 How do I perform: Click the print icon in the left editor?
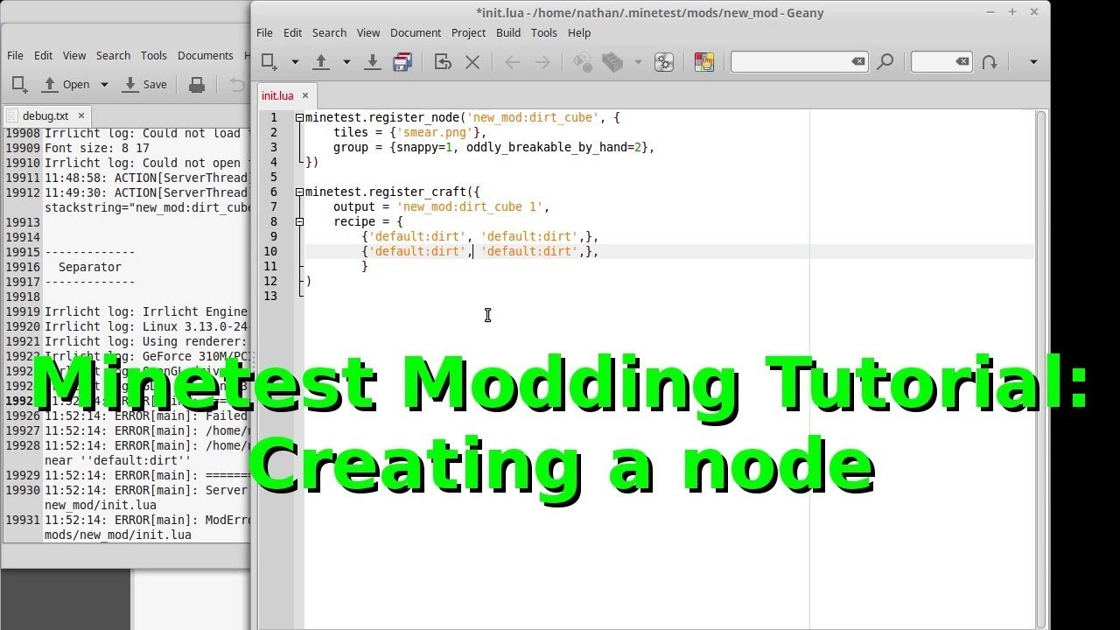point(197,85)
